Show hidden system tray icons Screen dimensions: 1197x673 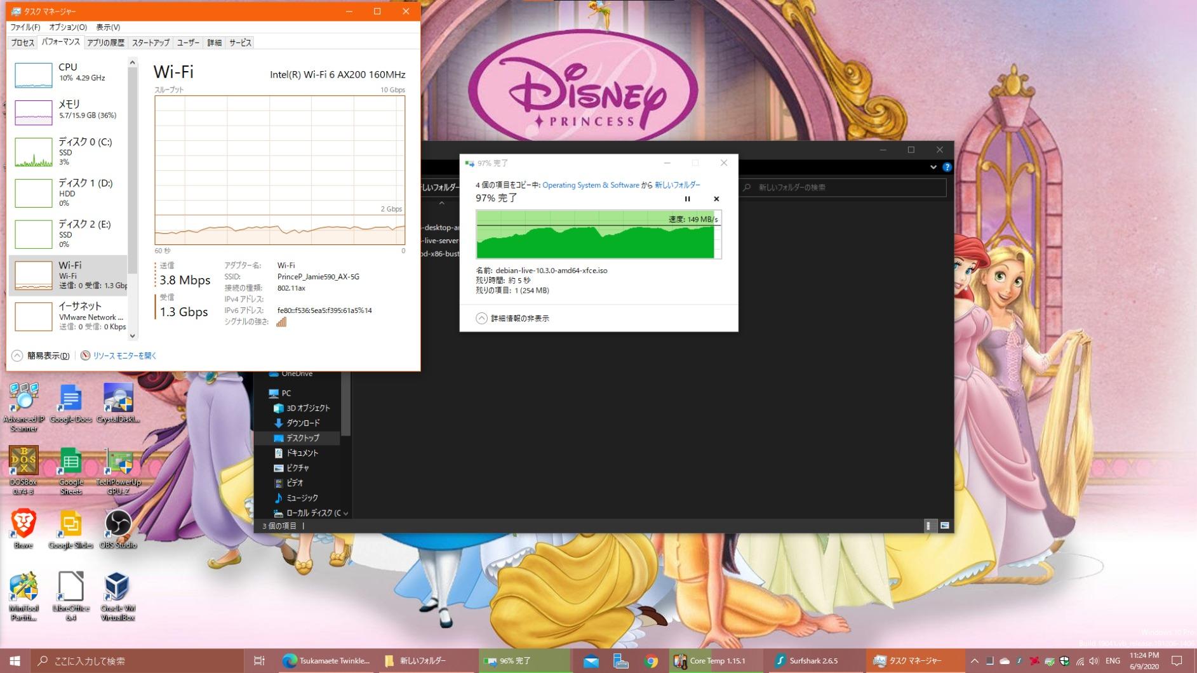(x=974, y=661)
